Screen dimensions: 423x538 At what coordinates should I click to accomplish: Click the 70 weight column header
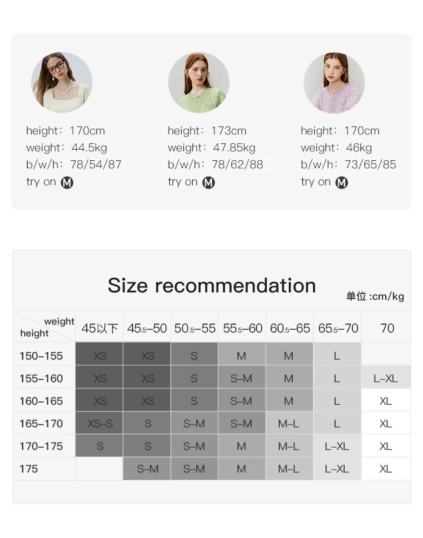(386, 328)
